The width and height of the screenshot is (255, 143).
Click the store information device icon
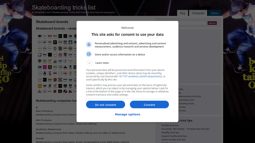(x=89, y=54)
